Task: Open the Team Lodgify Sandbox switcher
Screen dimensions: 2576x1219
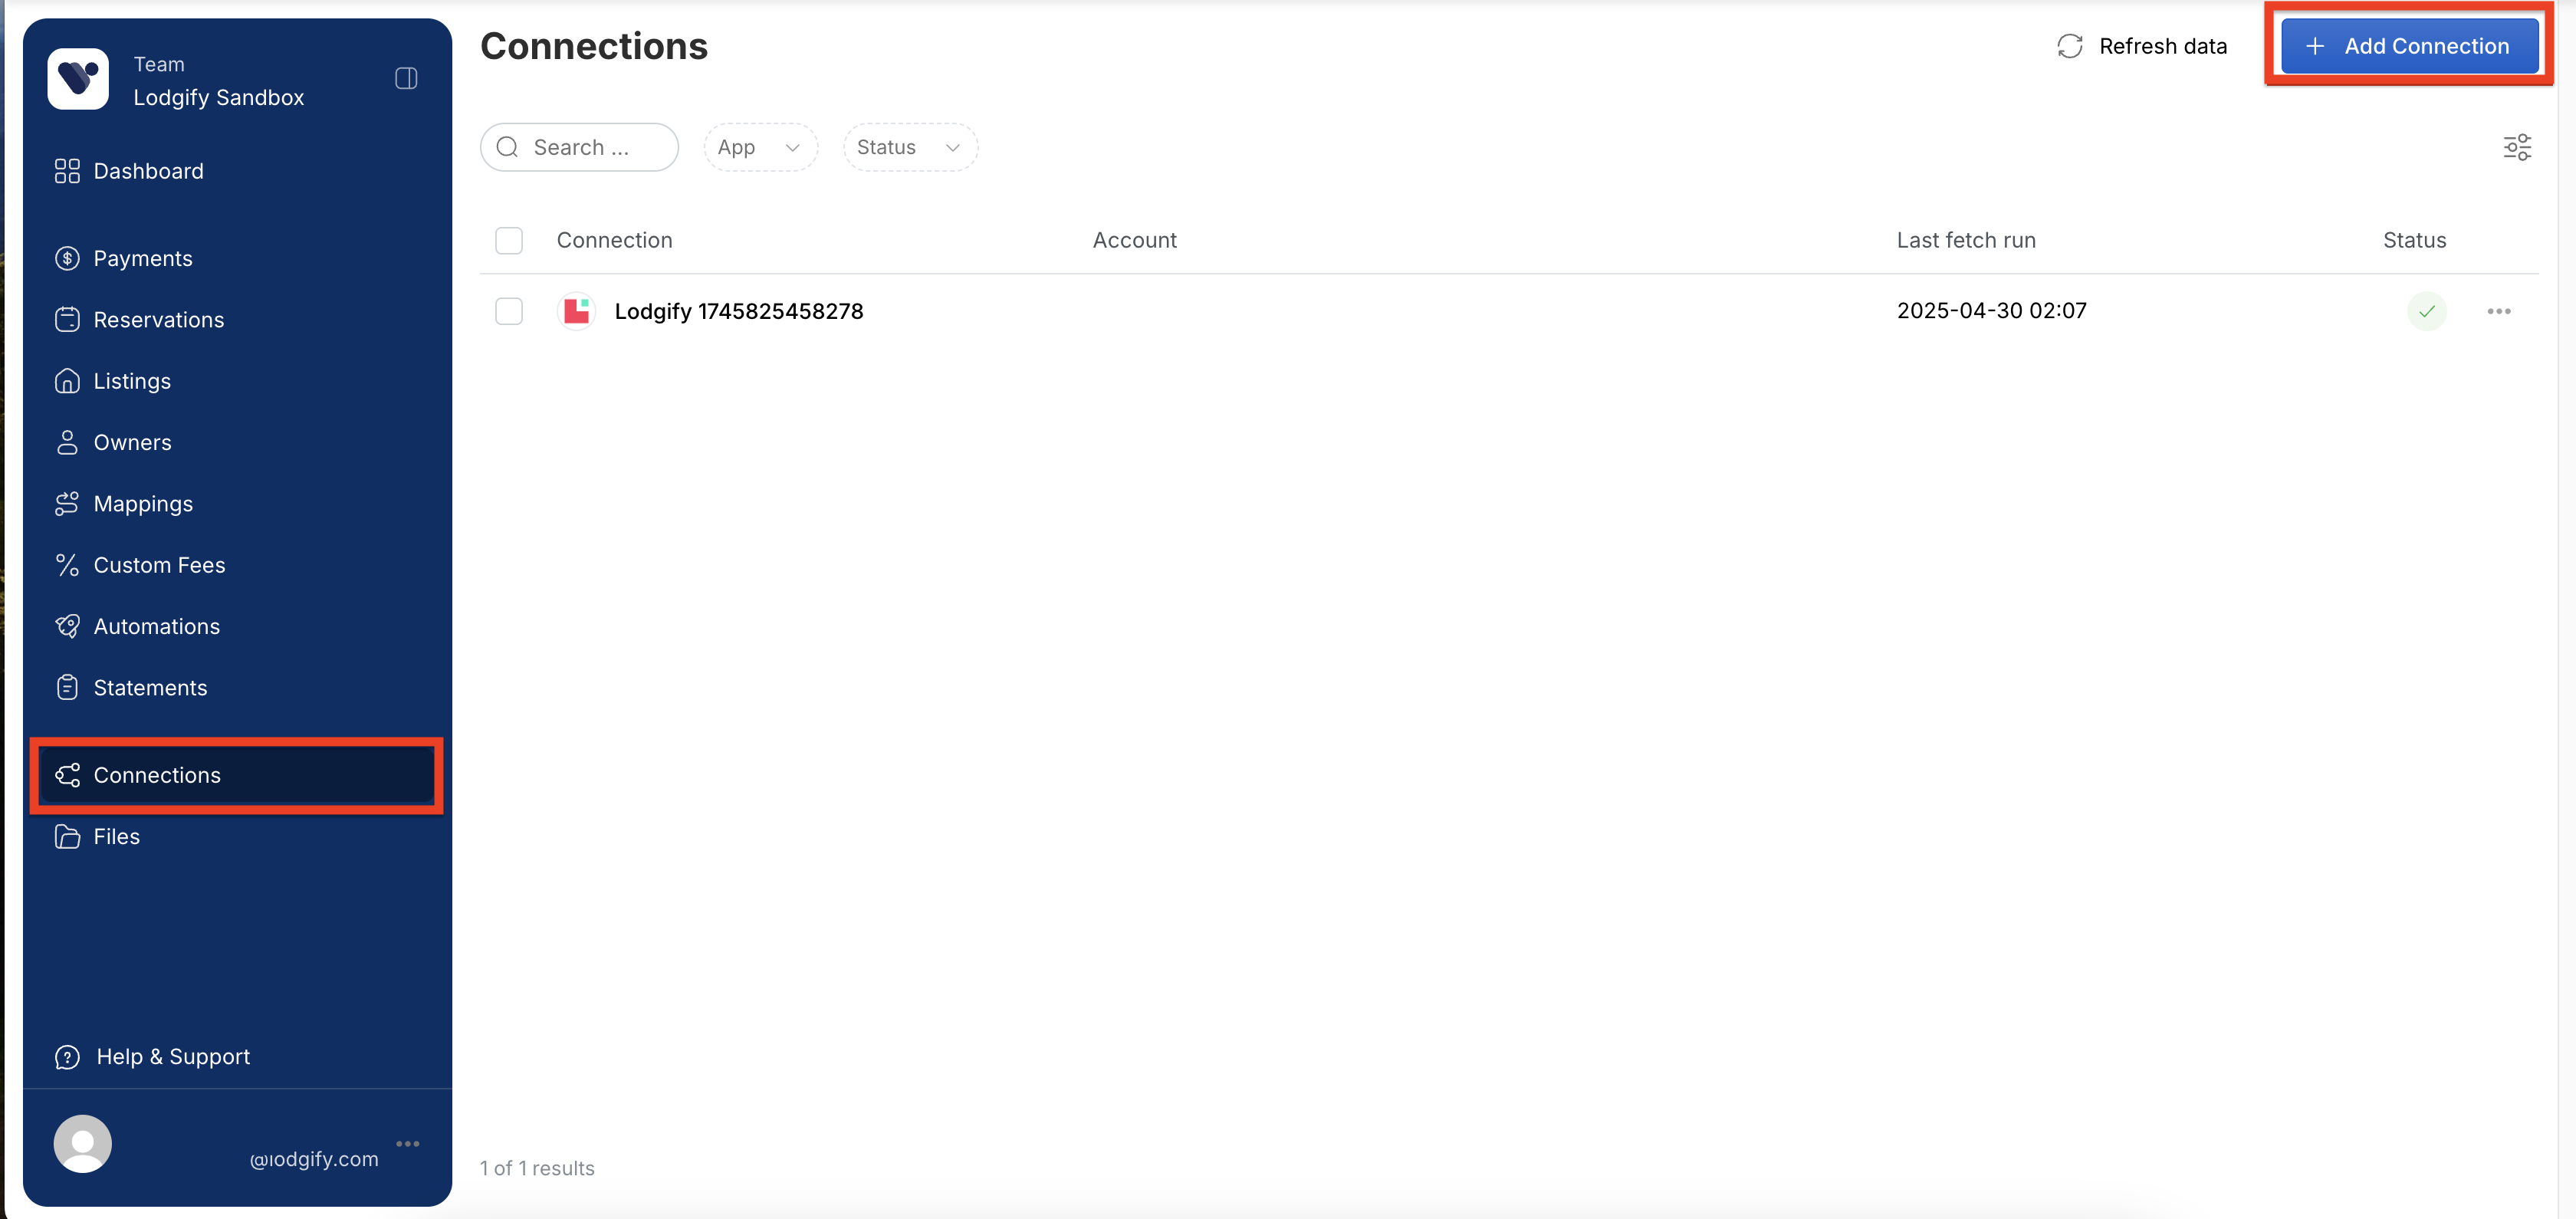Action: pyautogui.click(x=218, y=81)
